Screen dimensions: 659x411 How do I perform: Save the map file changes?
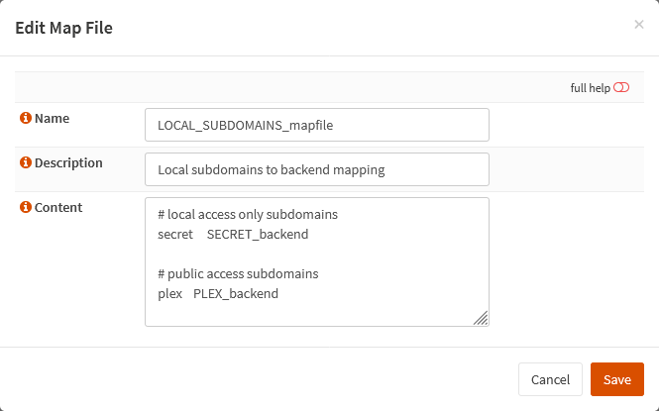click(617, 379)
